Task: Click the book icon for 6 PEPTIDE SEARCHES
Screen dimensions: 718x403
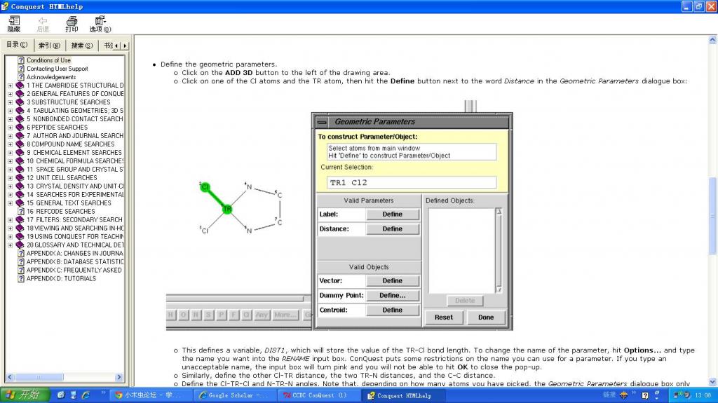Action: (20, 128)
